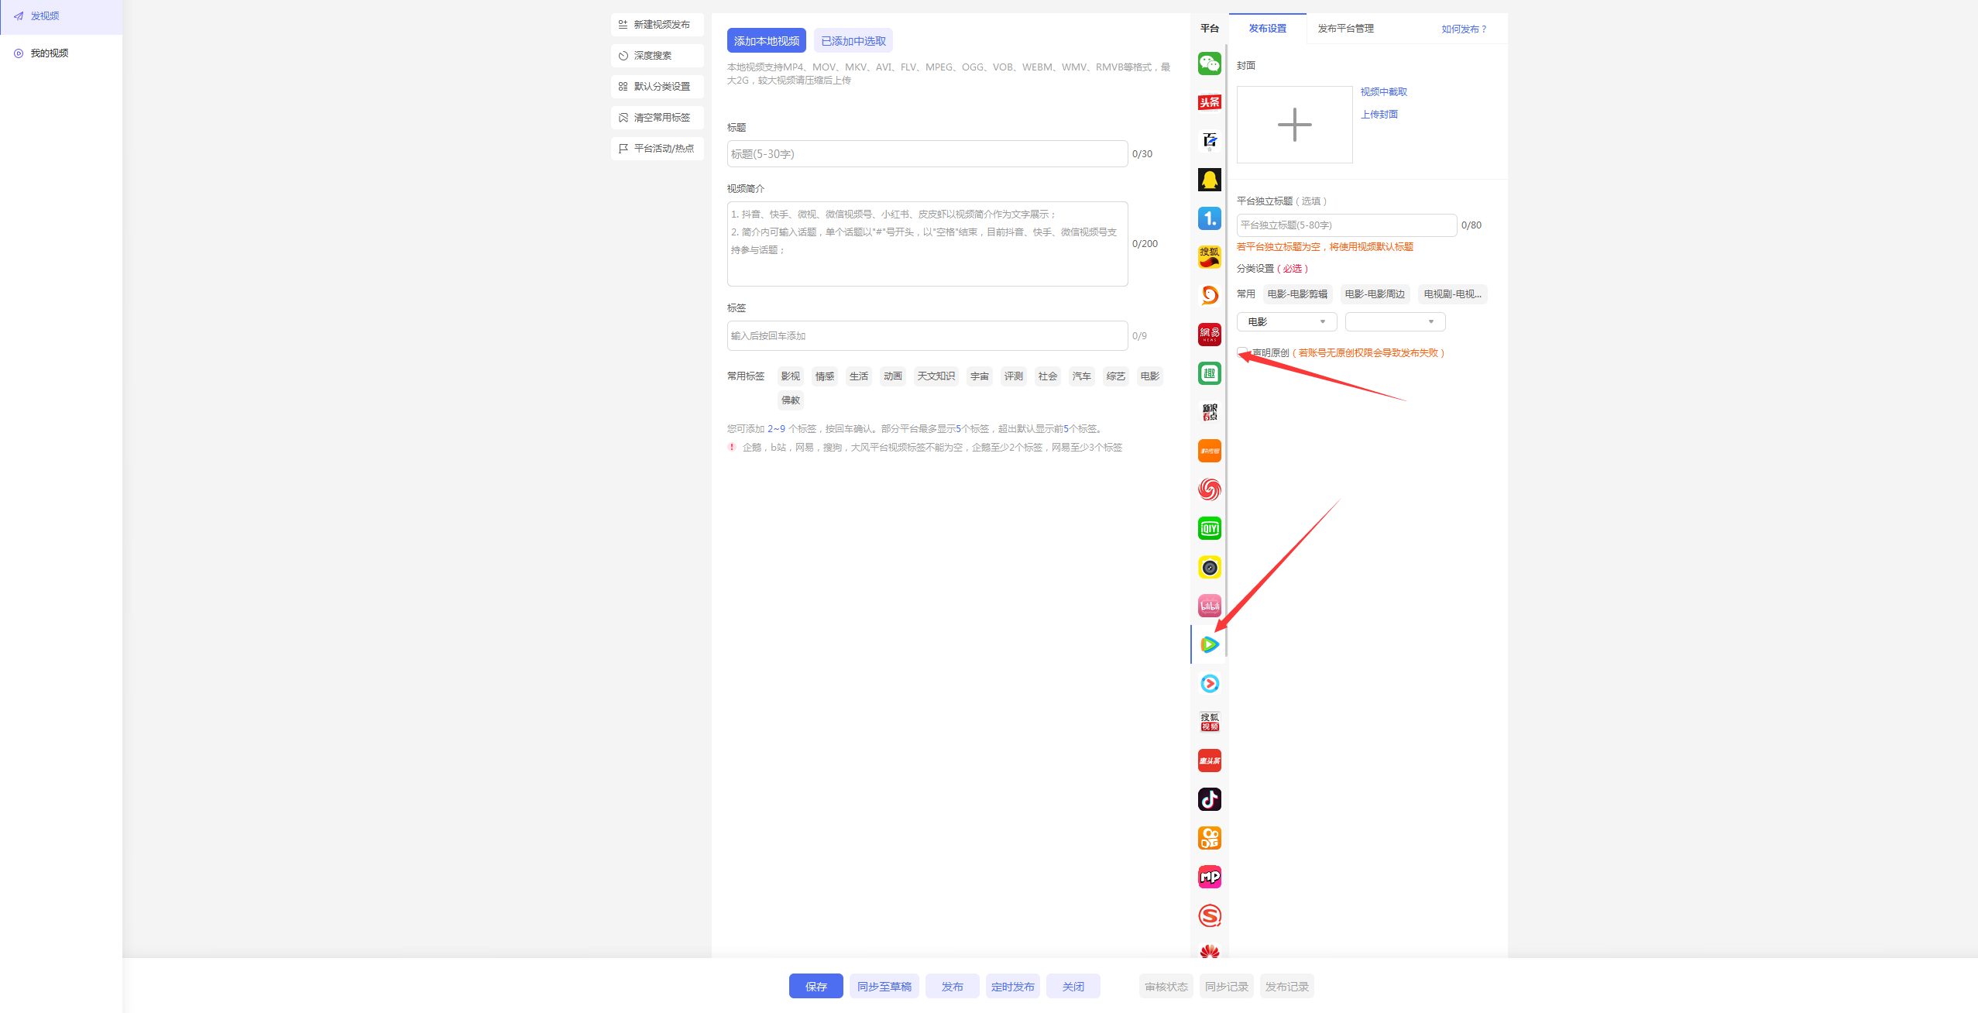Click the cover upload plus thumbnail
The image size is (1978, 1013).
(1294, 125)
